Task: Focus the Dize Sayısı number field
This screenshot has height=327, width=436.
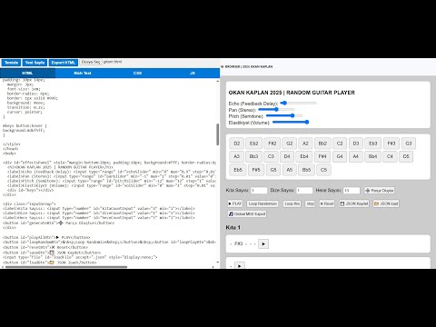Action: [304, 190]
